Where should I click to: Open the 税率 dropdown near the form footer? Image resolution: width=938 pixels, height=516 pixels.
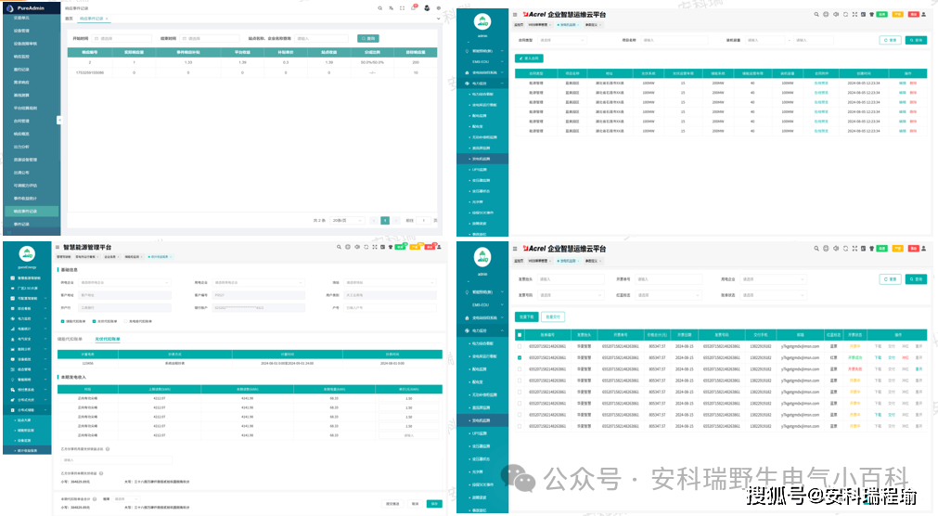click(x=125, y=498)
